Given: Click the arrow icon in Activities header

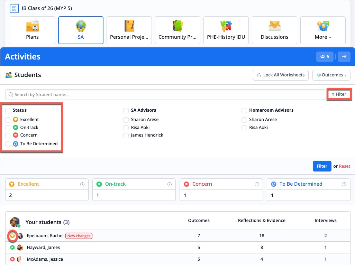Looking at the screenshot, I should 344,57.
